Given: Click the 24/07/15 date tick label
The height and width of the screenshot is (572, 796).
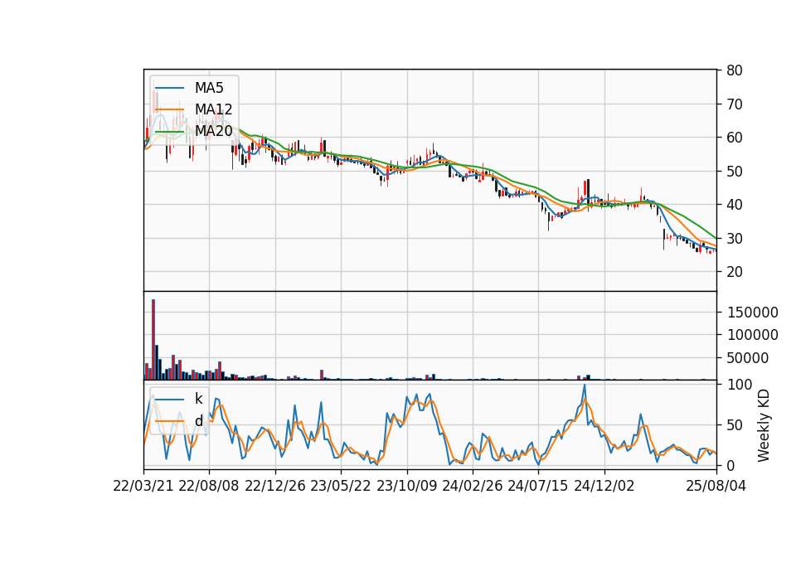Looking at the screenshot, I should coord(537,486).
